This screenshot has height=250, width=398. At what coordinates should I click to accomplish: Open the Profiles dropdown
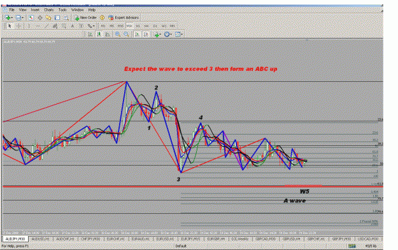click(x=20, y=18)
